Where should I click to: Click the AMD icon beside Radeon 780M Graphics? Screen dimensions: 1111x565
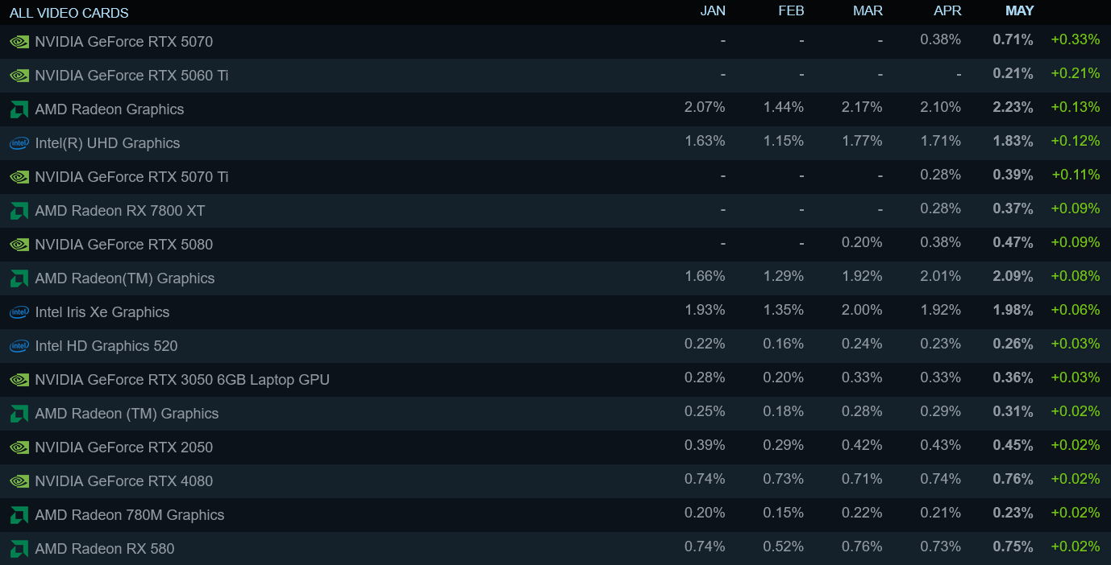19,515
